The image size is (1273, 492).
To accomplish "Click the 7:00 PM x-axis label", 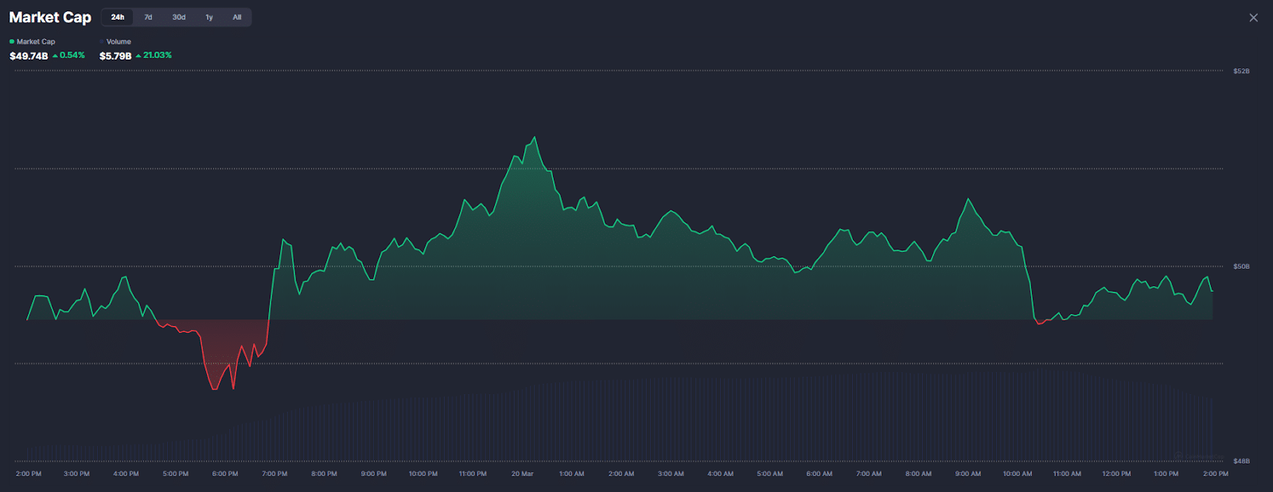I will point(274,474).
